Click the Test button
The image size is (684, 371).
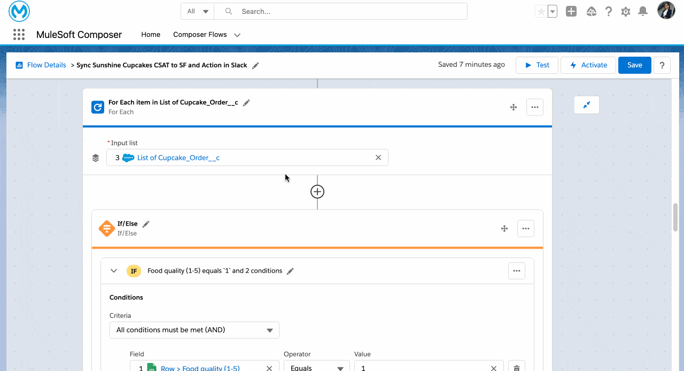[x=537, y=65]
